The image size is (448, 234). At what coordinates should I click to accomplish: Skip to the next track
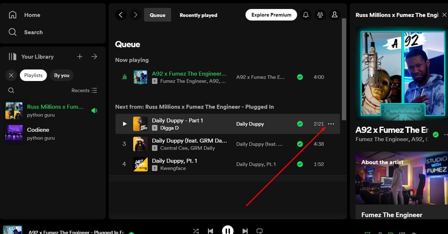pyautogui.click(x=245, y=231)
